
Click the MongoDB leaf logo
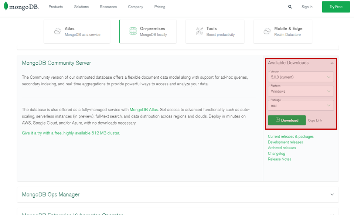(6, 6)
